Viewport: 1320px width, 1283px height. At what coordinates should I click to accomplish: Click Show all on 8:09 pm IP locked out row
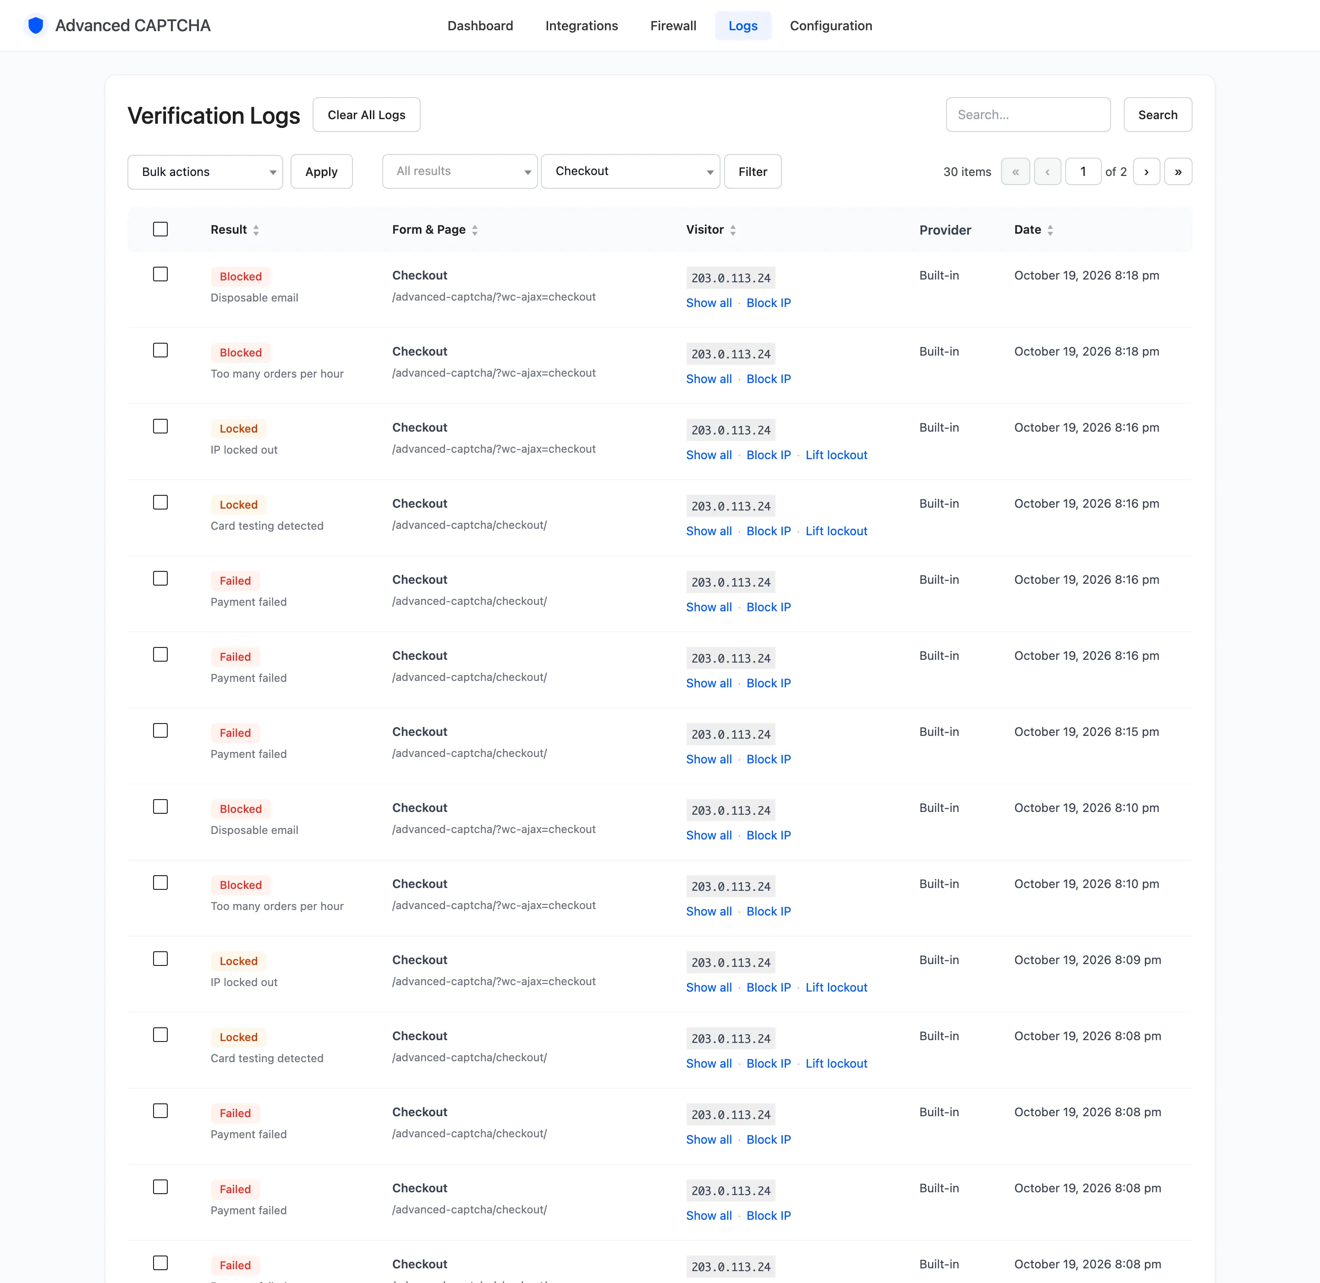[709, 987]
